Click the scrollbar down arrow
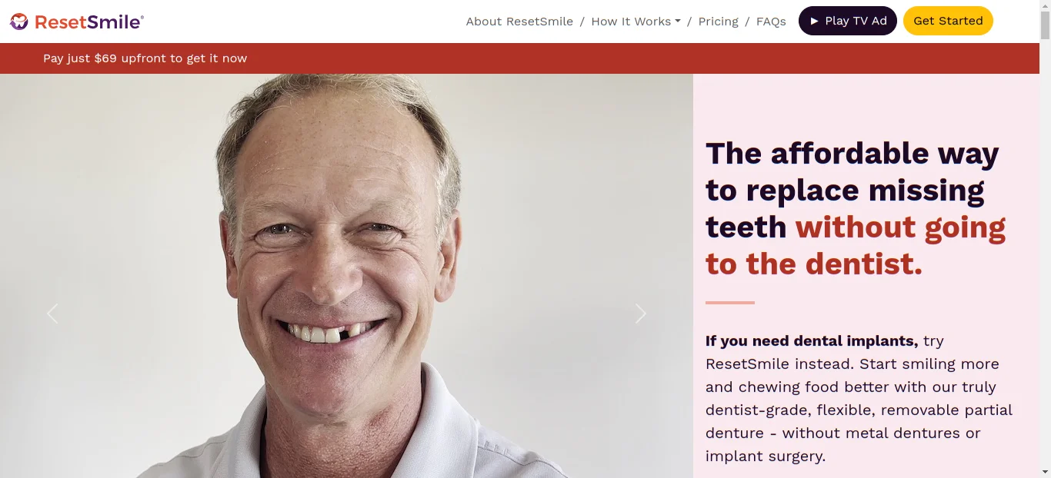 1045,472
